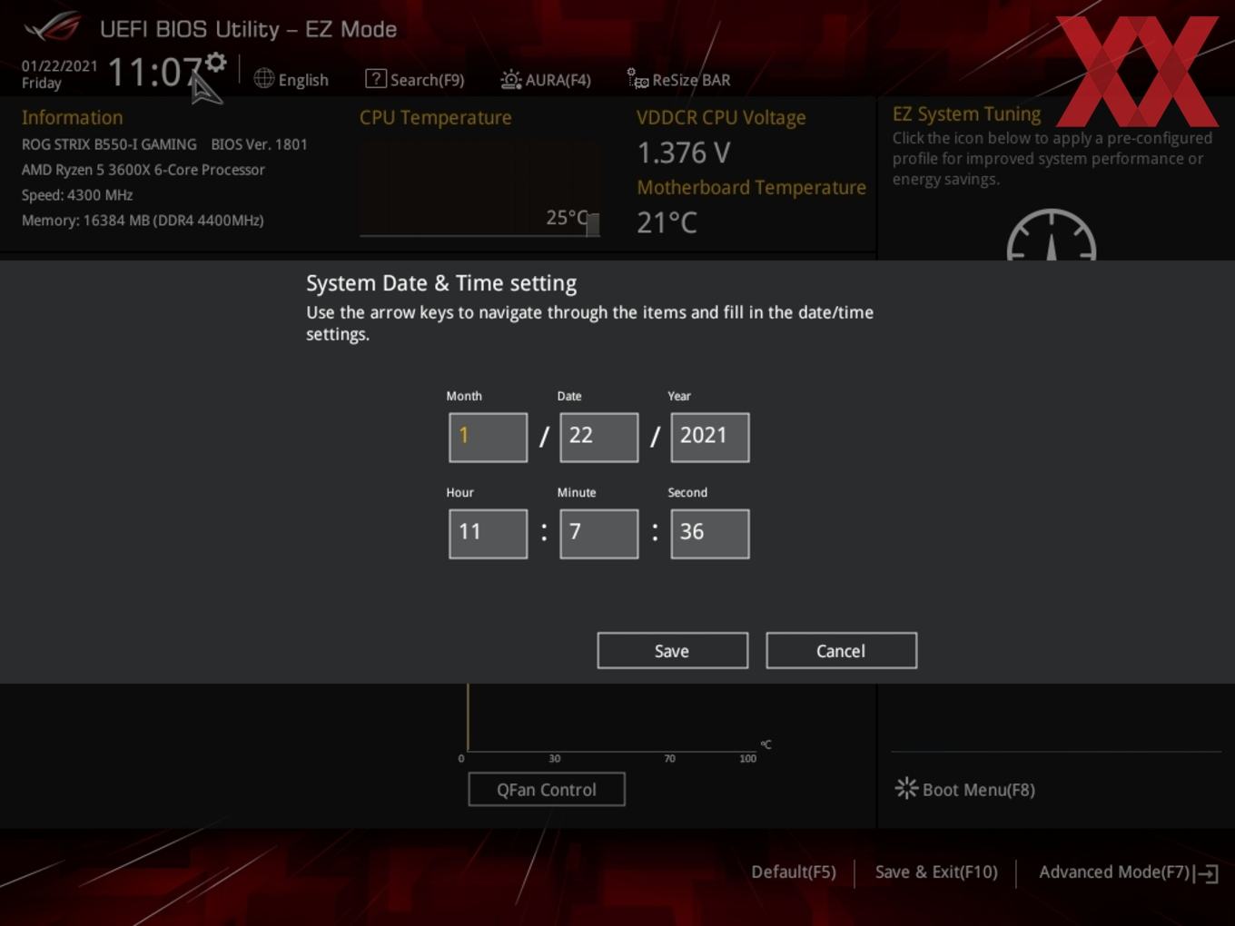Viewport: 1235px width, 926px height.
Task: Click the BIOS Ver. 1801 text
Action: click(260, 144)
